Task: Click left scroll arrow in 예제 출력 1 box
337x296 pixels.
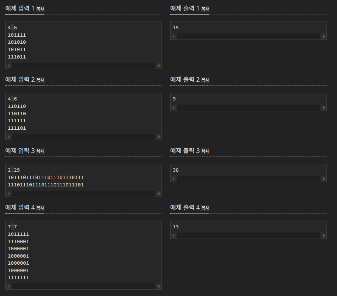Action: (x=174, y=37)
